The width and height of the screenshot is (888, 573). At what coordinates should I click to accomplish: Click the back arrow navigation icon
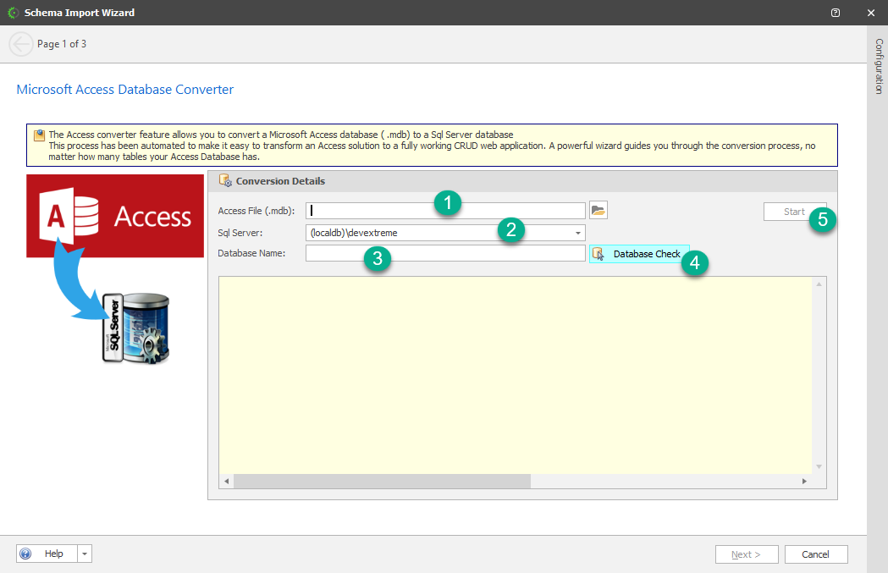point(20,43)
